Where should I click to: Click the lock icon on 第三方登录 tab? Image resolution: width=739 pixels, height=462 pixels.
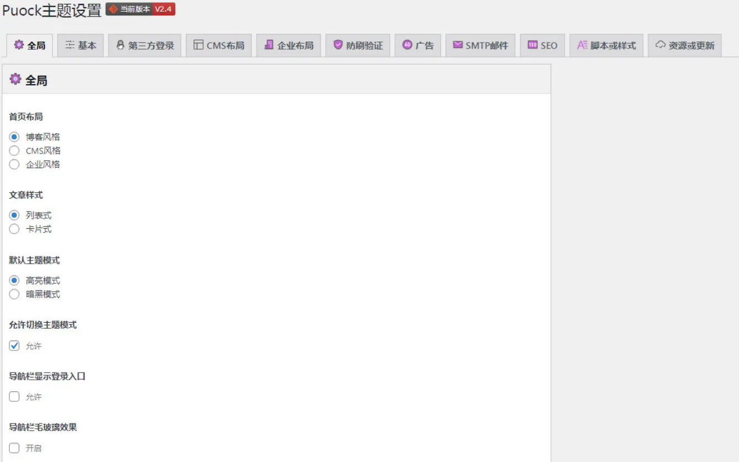(x=120, y=45)
